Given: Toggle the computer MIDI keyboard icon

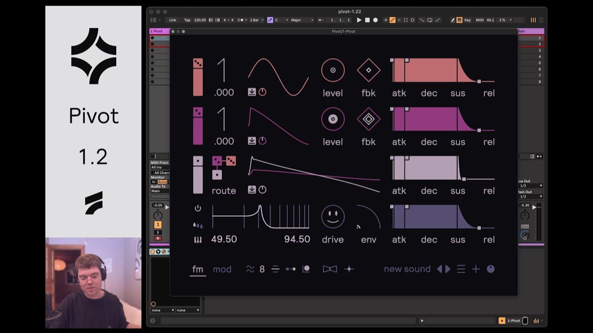Looking at the screenshot, I should 460,20.
